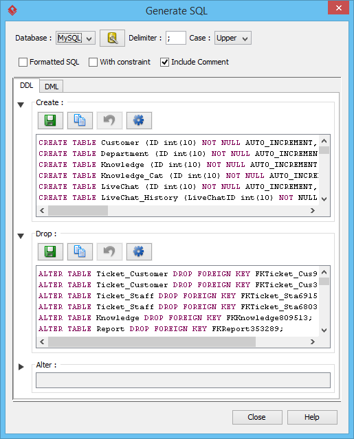Image resolution: width=354 pixels, height=439 pixels.
Task: Enable the Formatted SQL checkbox
Action: click(x=23, y=62)
